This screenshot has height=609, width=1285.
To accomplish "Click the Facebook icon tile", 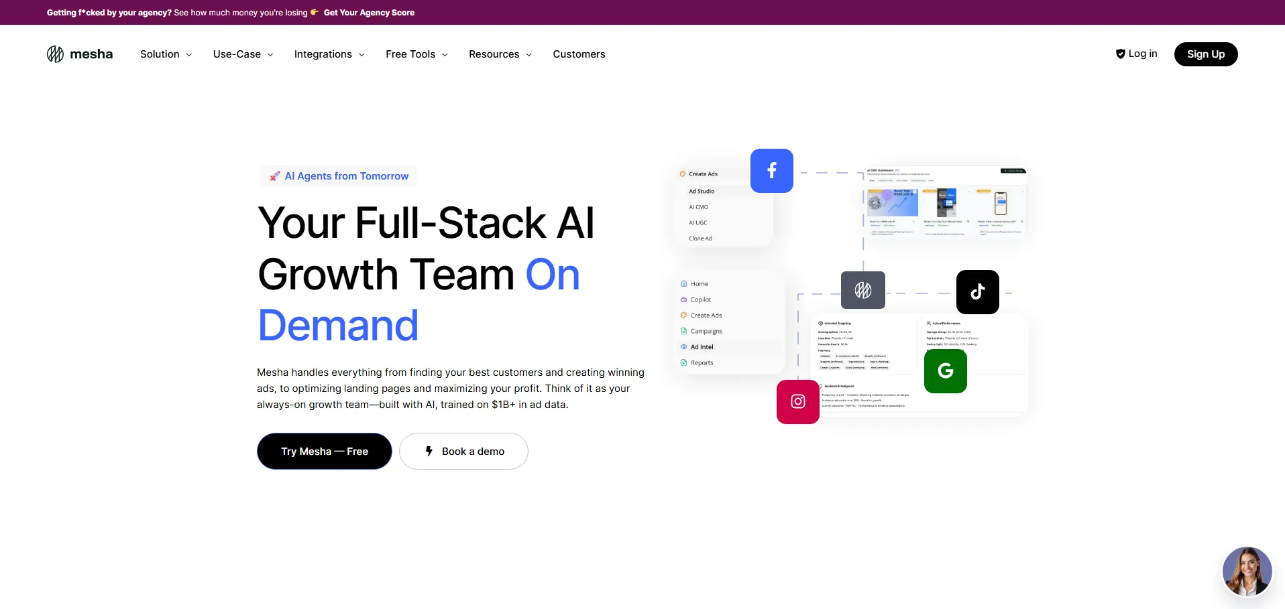I will click(771, 171).
